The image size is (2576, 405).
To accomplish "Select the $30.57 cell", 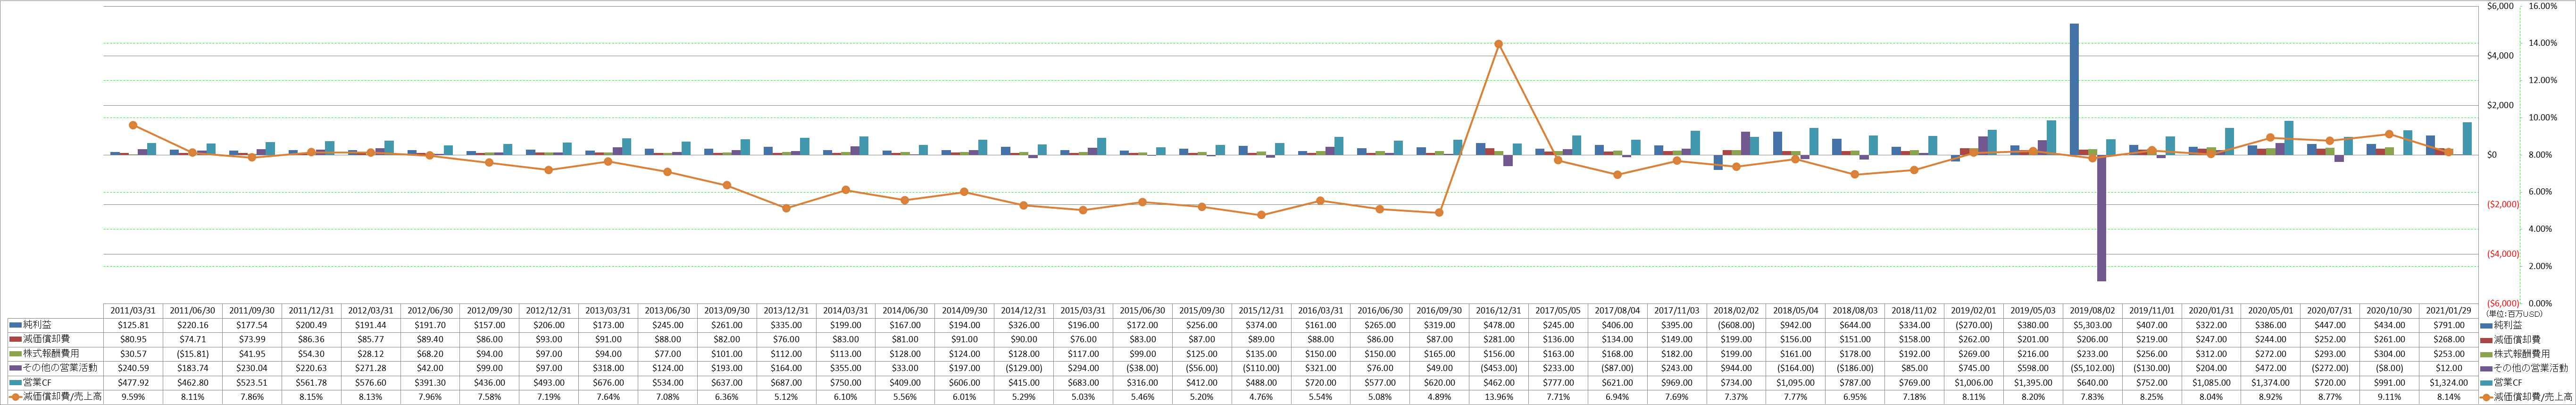I will pyautogui.click(x=133, y=354).
